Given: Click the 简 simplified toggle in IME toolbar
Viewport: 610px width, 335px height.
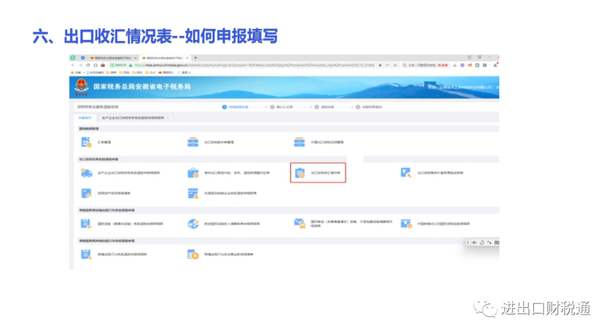Looking at the screenshot, I should coord(496,243).
